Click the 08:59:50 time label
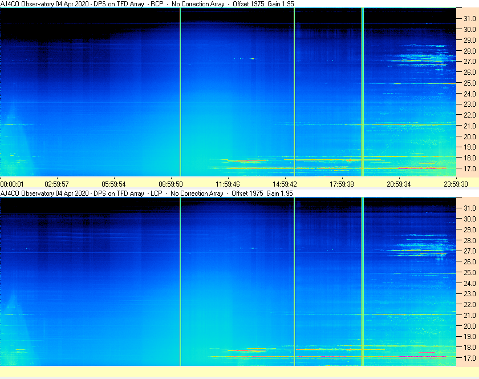Image resolution: width=479 pixels, height=379 pixels. (x=171, y=184)
